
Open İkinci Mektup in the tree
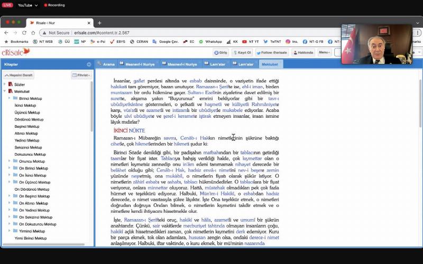[25, 105]
